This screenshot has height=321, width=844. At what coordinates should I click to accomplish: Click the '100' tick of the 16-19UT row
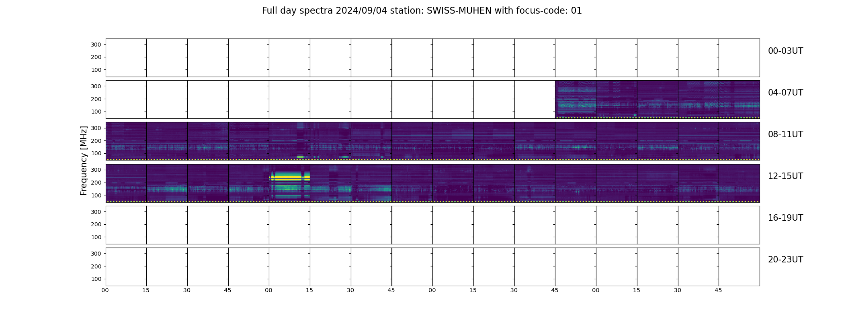point(96,238)
